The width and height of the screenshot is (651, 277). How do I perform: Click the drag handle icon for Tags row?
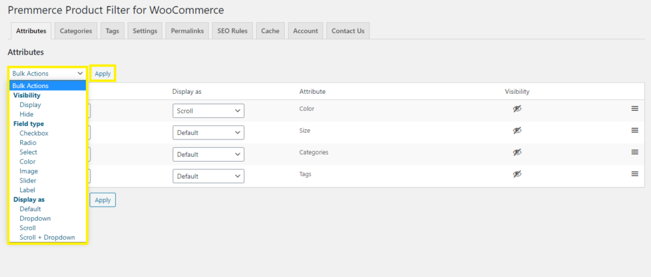pyautogui.click(x=634, y=174)
